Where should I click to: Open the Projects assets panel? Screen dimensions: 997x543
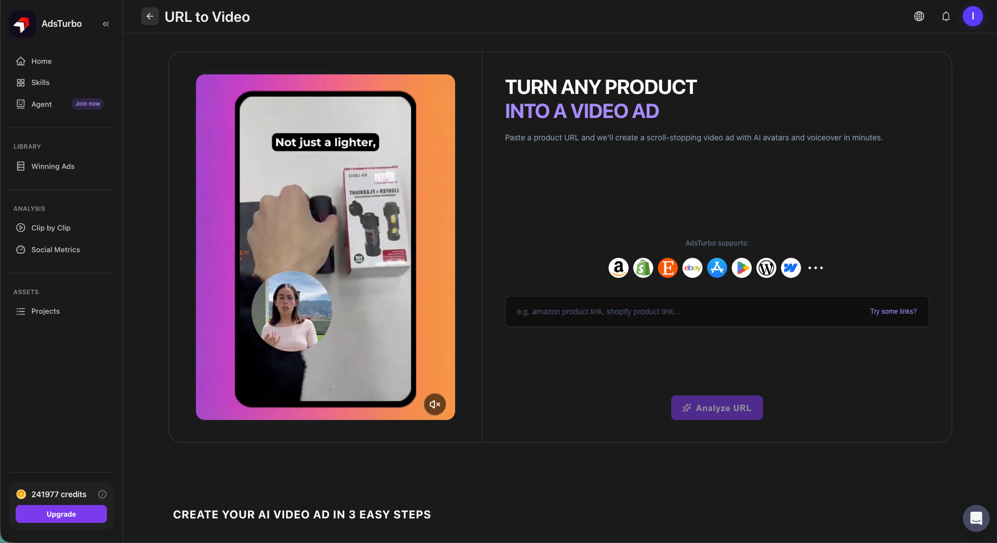pyautogui.click(x=45, y=311)
